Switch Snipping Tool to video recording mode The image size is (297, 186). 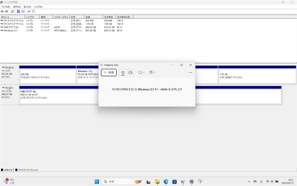(131, 72)
